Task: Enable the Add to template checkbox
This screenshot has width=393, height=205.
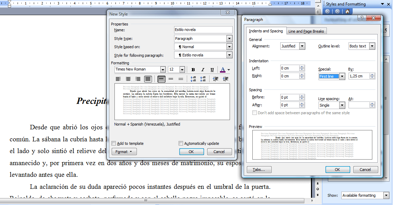Action: click(114, 143)
